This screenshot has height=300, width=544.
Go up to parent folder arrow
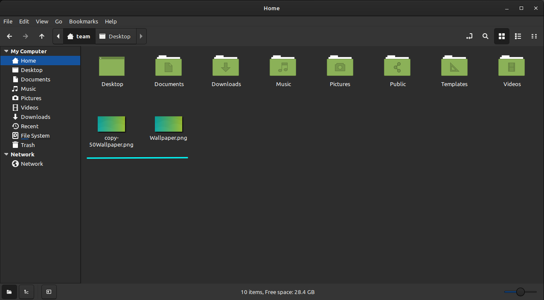[x=41, y=37]
